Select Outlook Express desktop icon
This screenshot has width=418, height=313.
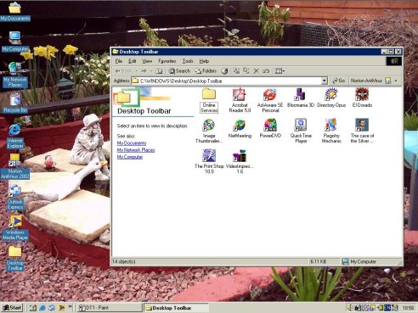(x=15, y=198)
